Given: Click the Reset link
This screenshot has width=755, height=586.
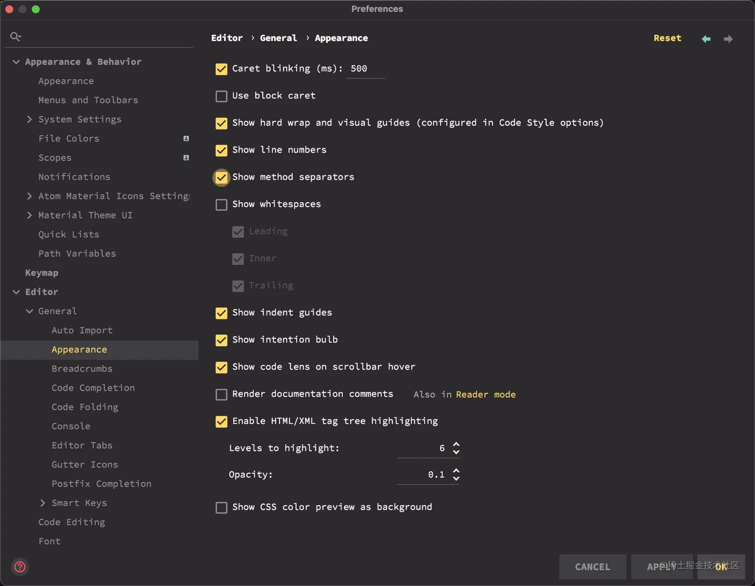Looking at the screenshot, I should pyautogui.click(x=667, y=38).
